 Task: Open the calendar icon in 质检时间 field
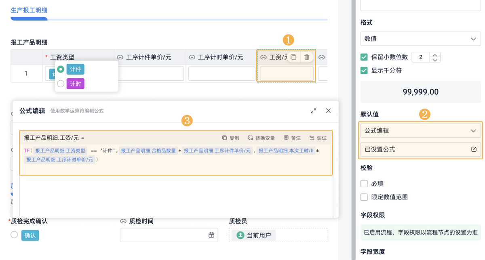(x=211, y=235)
